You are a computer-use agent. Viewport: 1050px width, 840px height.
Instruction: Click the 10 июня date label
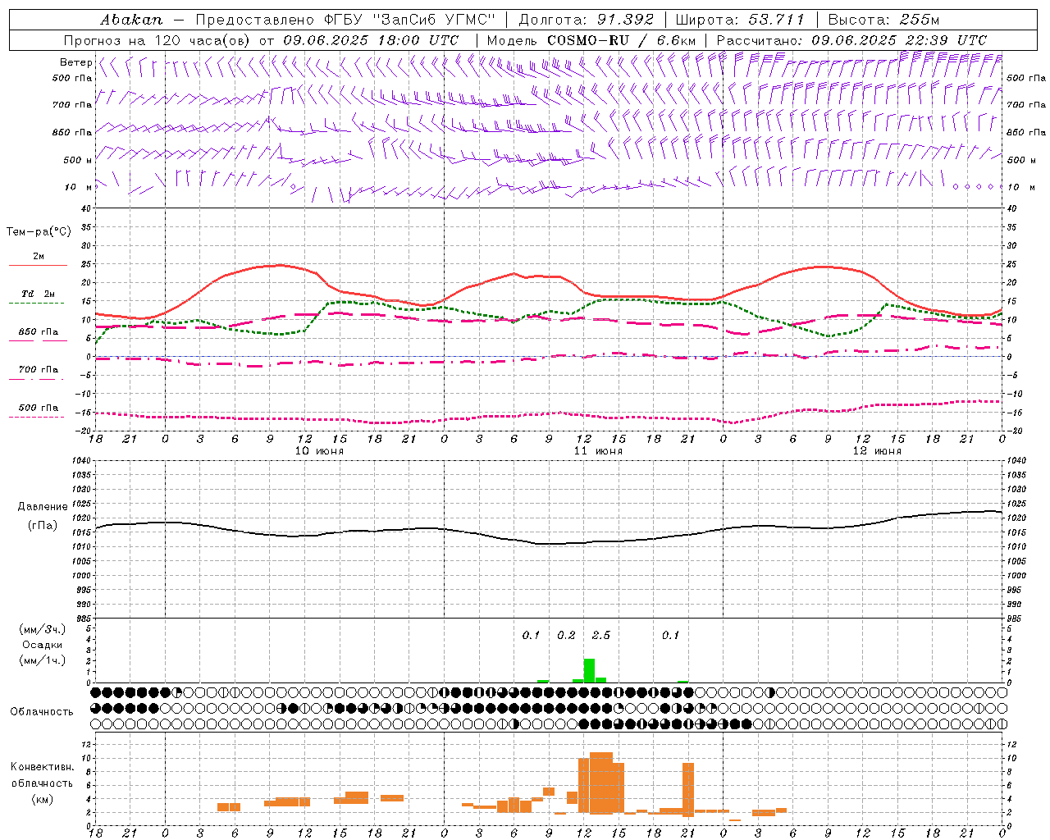pyautogui.click(x=319, y=451)
